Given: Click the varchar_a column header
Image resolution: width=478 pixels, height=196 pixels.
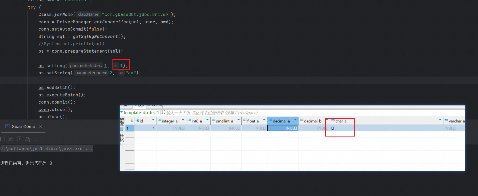Looking at the screenshot, I should point(454,121).
